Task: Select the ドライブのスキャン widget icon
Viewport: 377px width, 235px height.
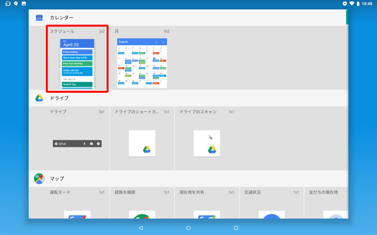Action: [207, 144]
